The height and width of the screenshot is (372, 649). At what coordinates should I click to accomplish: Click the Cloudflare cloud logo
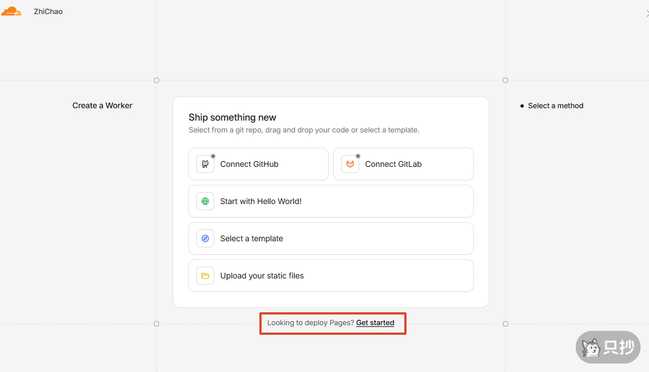point(11,12)
